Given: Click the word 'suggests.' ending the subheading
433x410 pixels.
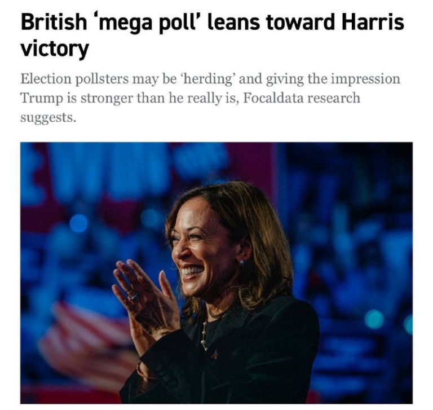Looking at the screenshot, I should point(47,117).
